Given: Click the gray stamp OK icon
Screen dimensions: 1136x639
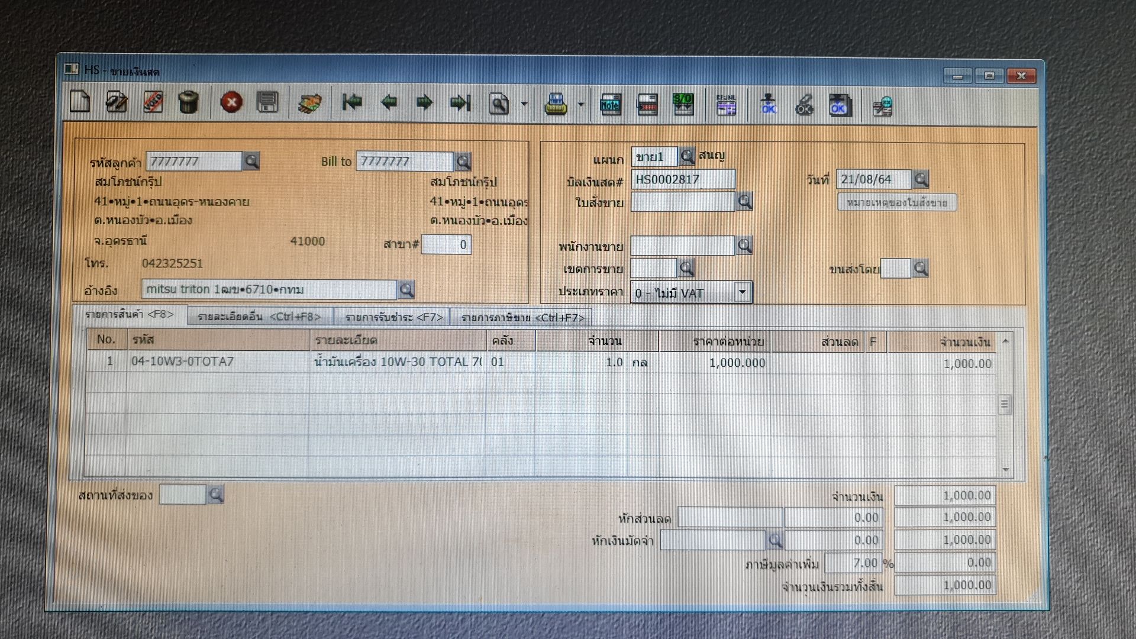Looking at the screenshot, I should (x=804, y=105).
